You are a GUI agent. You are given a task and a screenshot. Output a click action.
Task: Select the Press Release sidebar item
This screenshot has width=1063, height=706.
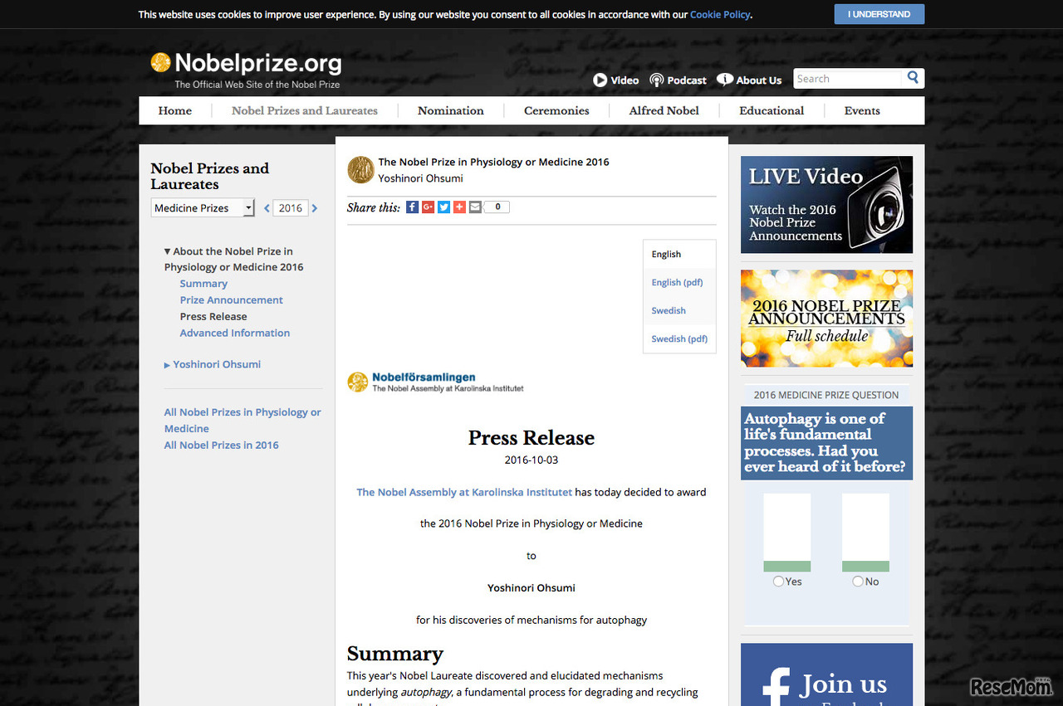pyautogui.click(x=213, y=317)
